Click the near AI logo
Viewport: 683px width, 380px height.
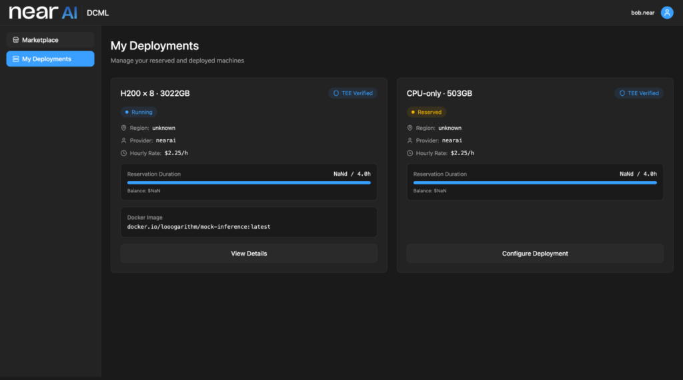point(43,13)
